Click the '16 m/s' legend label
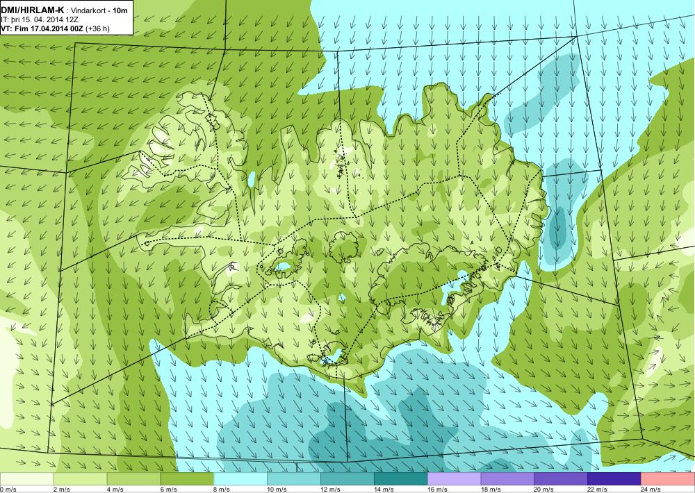This screenshot has width=695, height=493. 437,490
